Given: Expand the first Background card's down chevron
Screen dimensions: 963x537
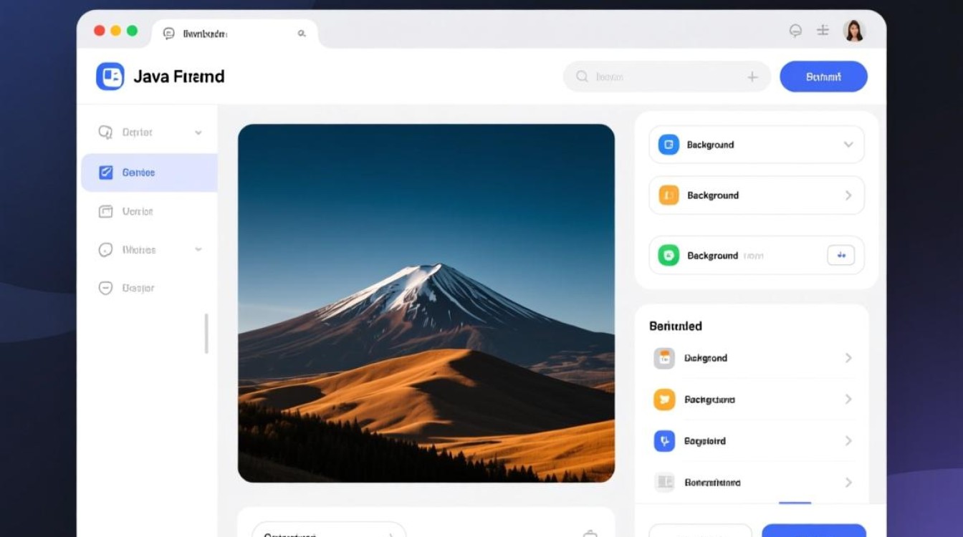Looking at the screenshot, I should coord(848,145).
